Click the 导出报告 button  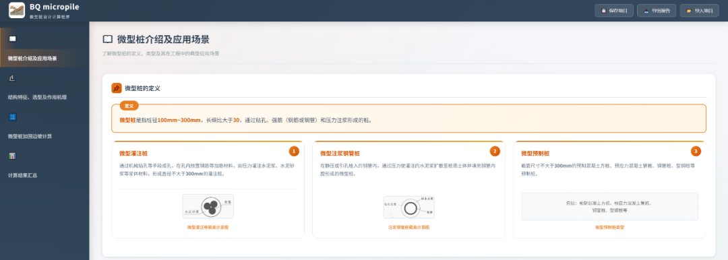pyautogui.click(x=656, y=11)
